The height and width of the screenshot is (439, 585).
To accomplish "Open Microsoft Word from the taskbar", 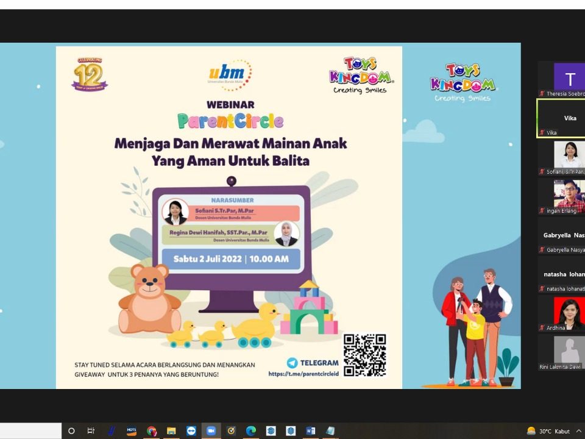I will 310,431.
